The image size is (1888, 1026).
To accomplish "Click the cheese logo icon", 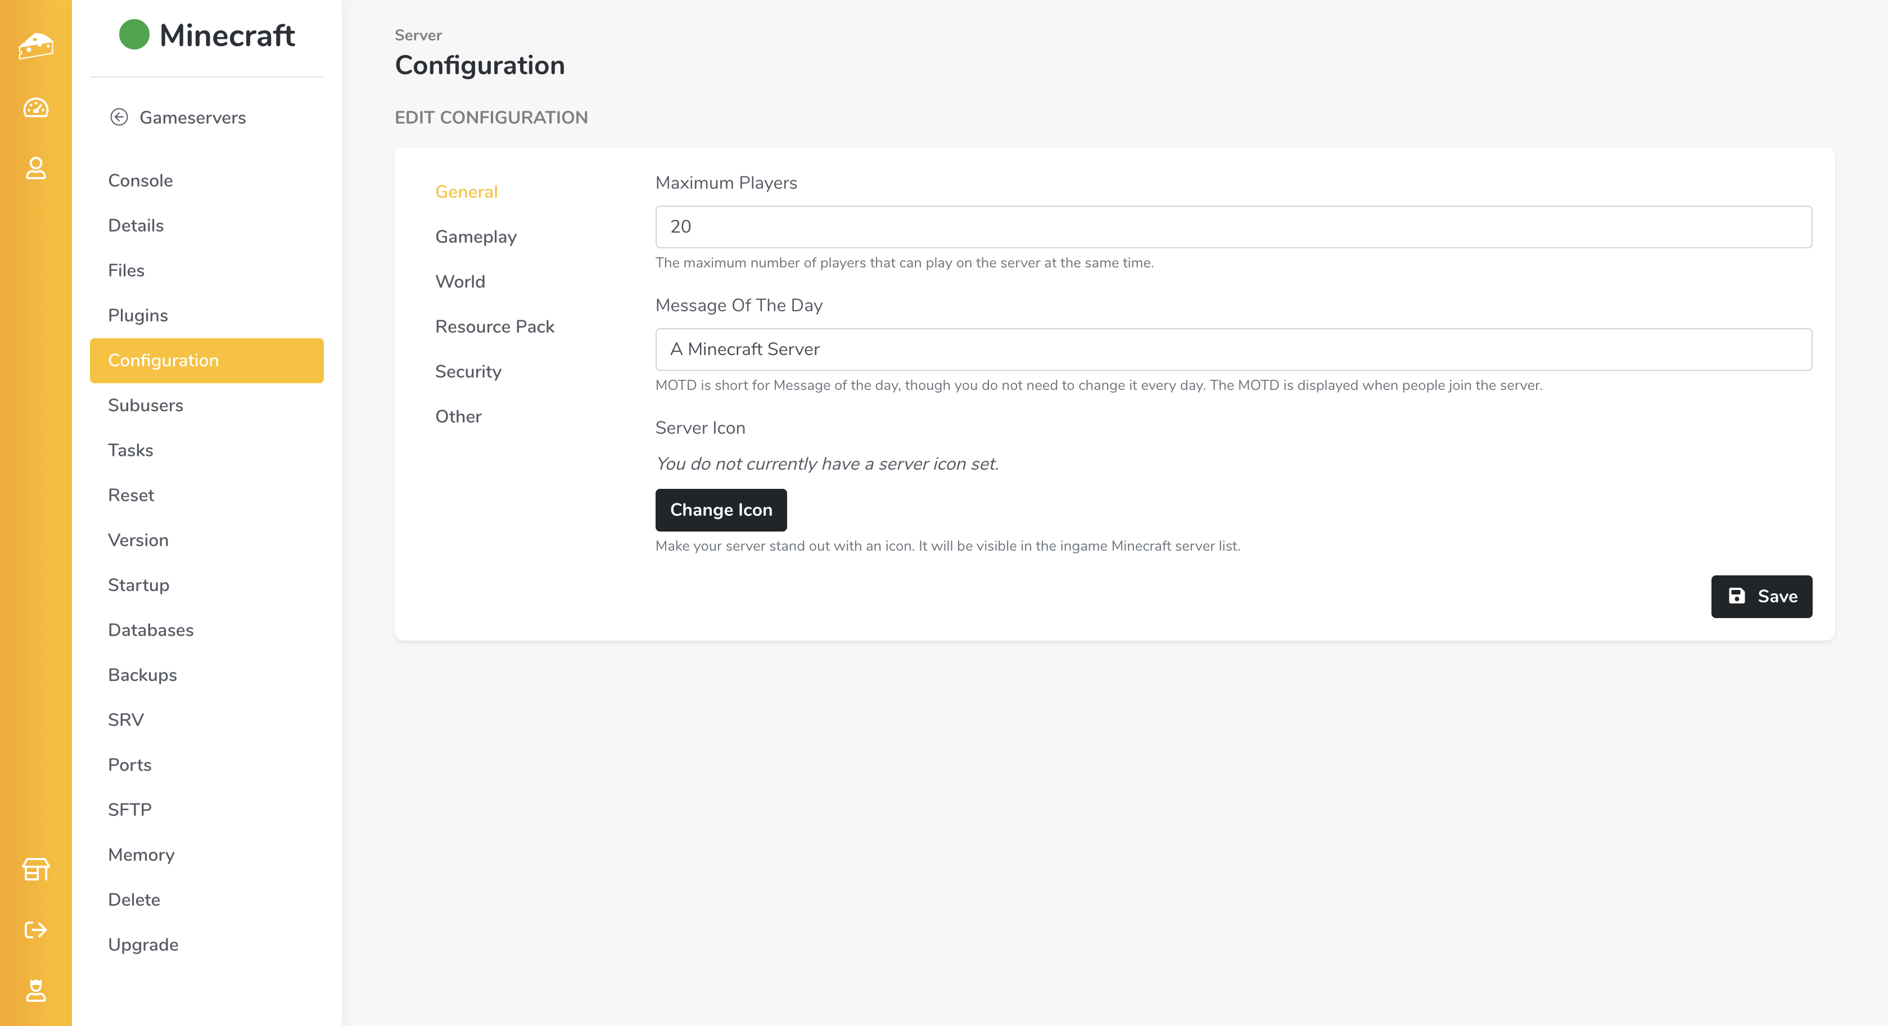I will click(35, 46).
